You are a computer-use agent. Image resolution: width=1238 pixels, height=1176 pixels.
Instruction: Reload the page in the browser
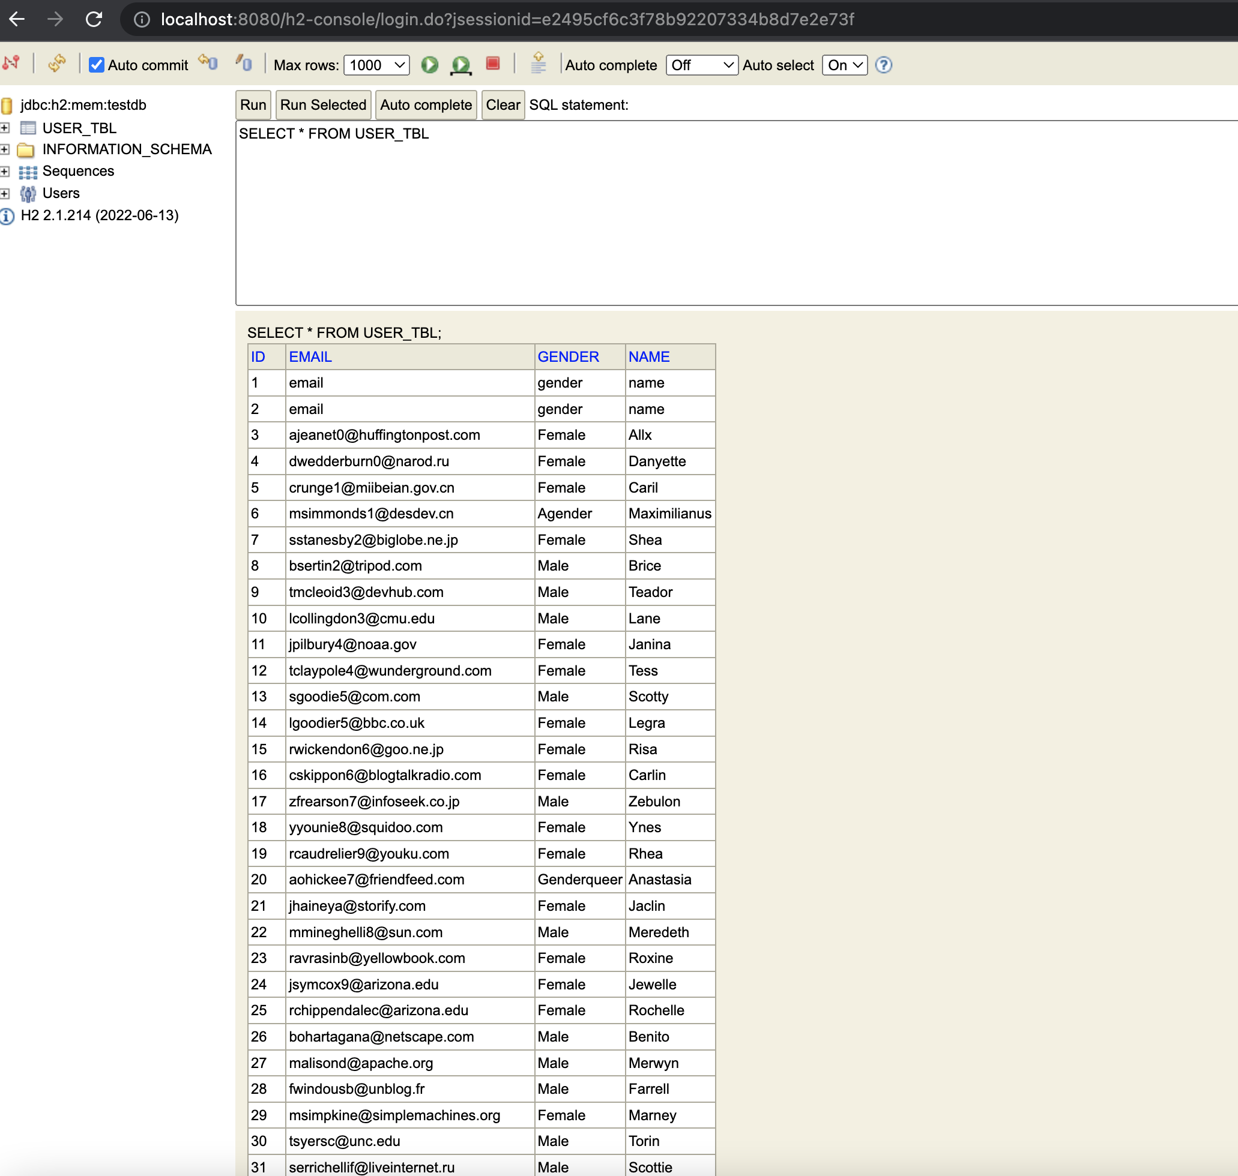[95, 19]
